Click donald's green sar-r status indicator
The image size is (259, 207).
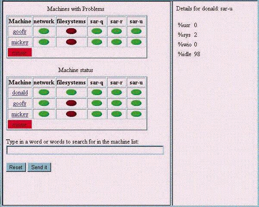117,92
